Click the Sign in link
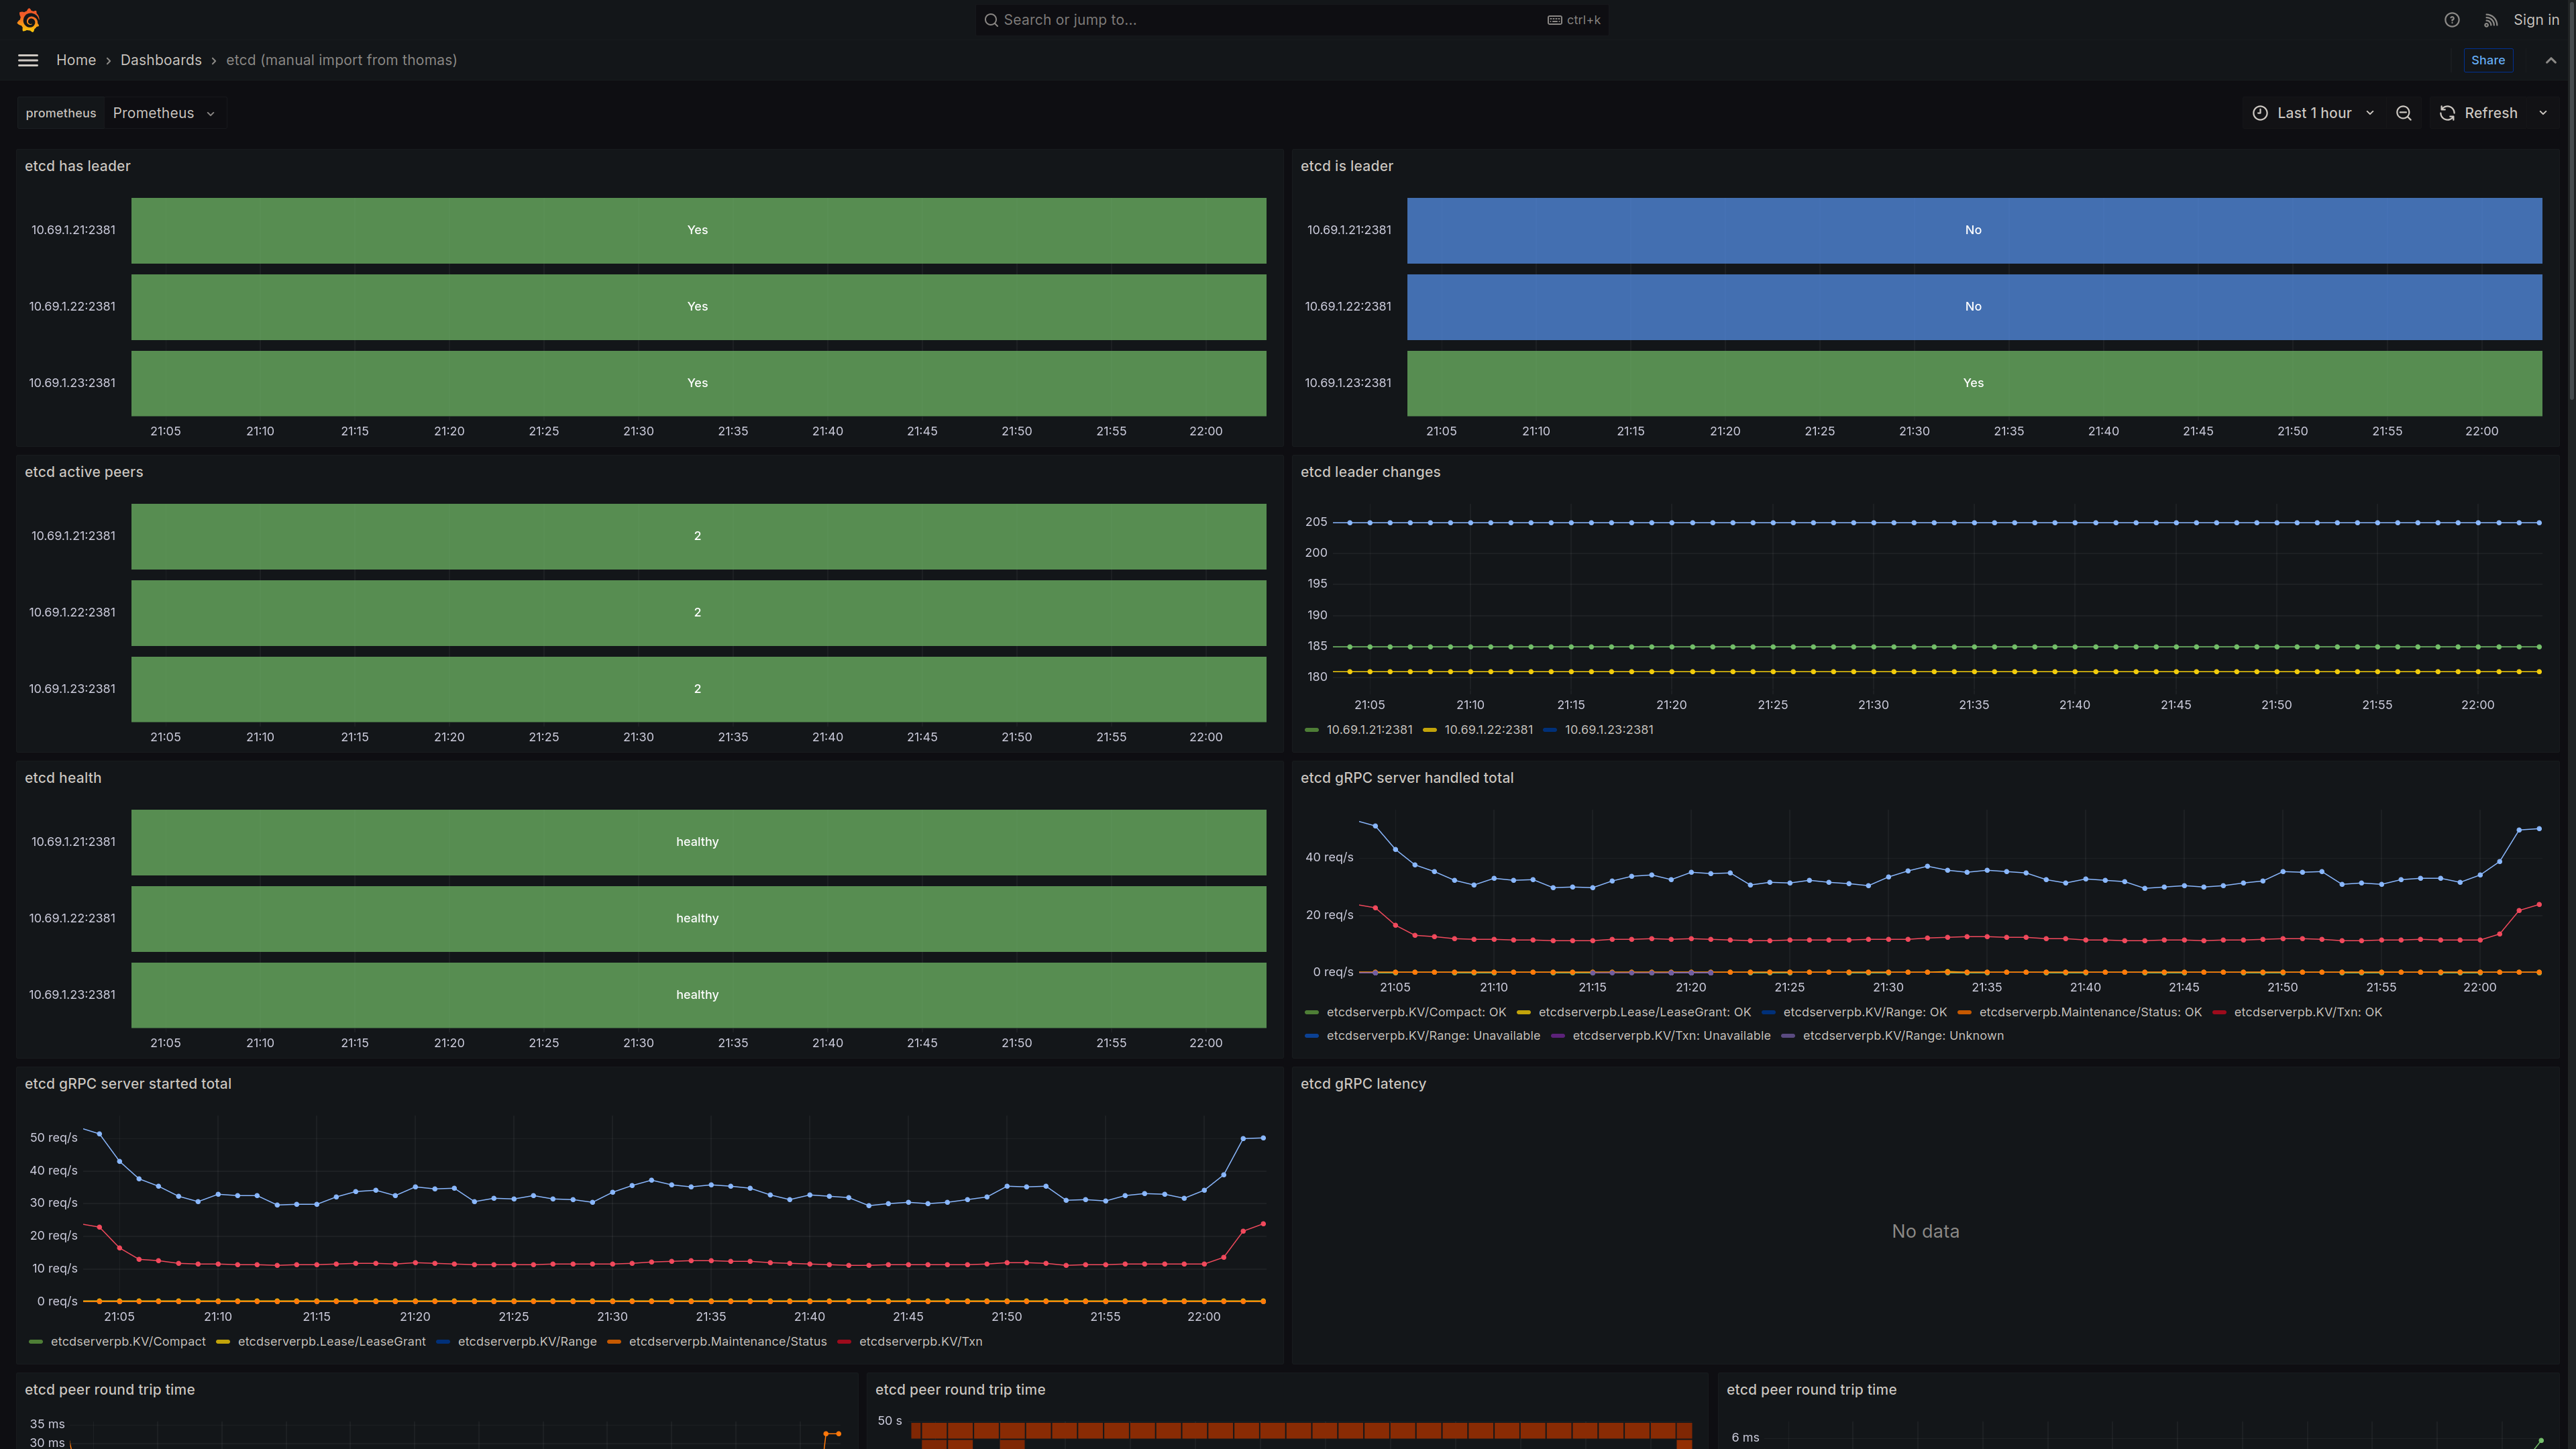Image resolution: width=2576 pixels, height=1449 pixels. coord(2536,20)
